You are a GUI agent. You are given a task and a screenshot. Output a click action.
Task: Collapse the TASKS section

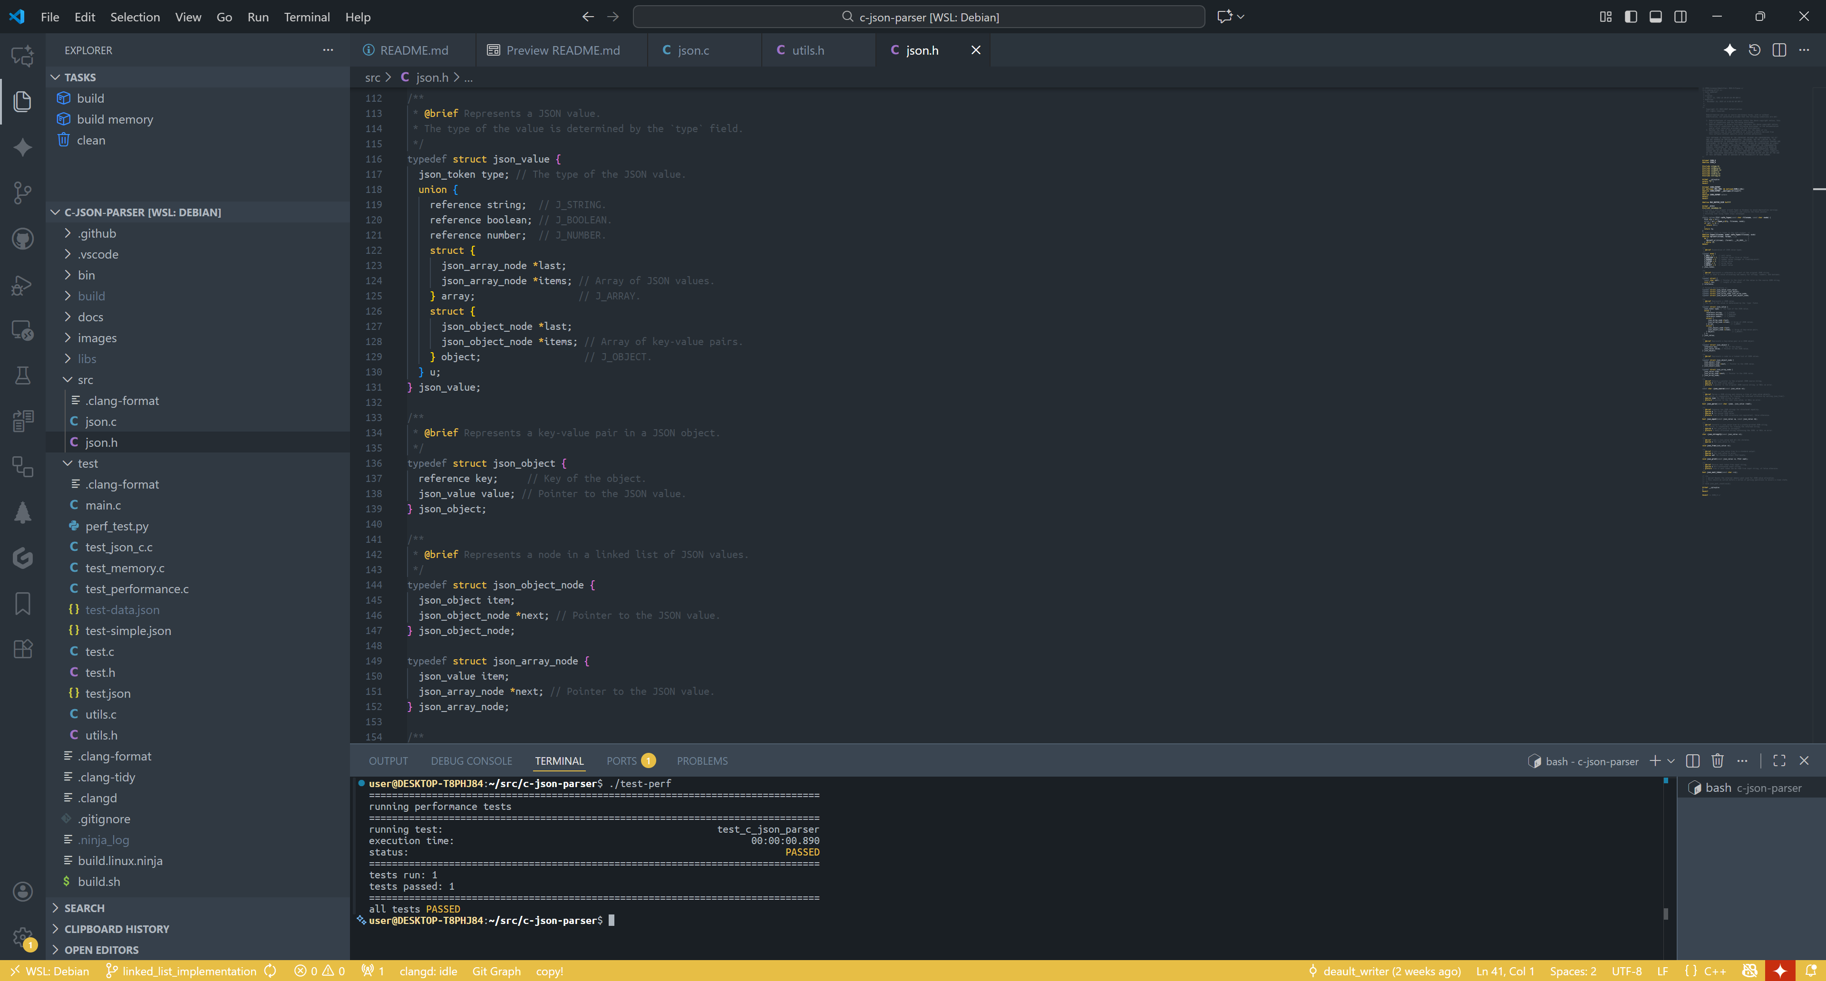tap(198, 77)
